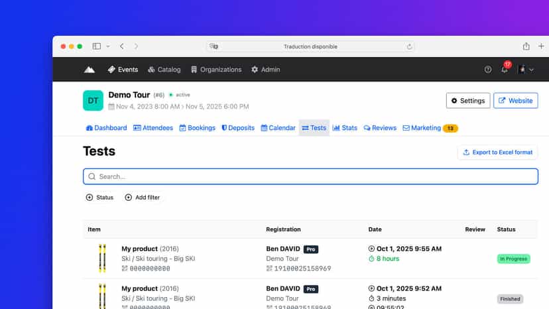This screenshot has width=549, height=309.
Task: Switch to the Reviews tab
Action: (380, 128)
